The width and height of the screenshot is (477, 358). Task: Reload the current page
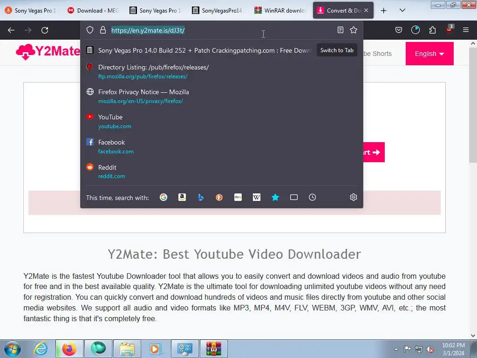coord(45,30)
